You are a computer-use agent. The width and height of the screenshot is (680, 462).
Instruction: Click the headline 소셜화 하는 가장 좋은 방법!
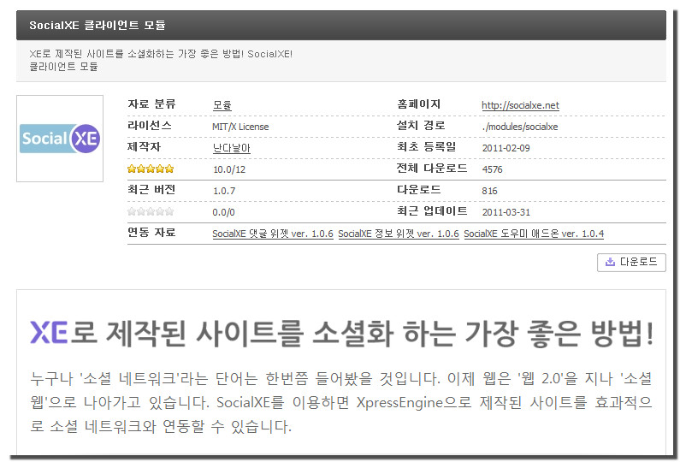click(x=483, y=333)
